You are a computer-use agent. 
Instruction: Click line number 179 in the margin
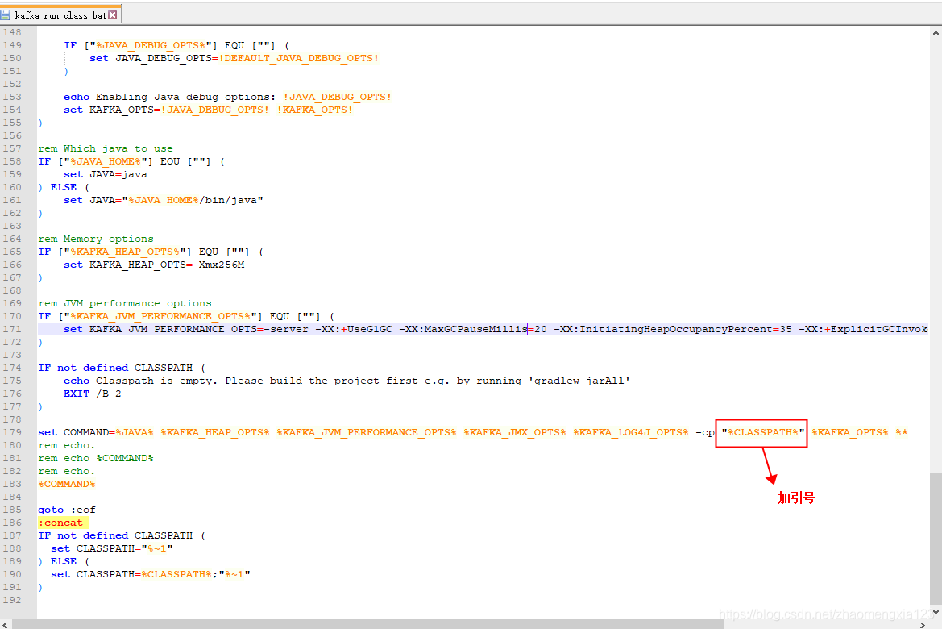coord(12,432)
